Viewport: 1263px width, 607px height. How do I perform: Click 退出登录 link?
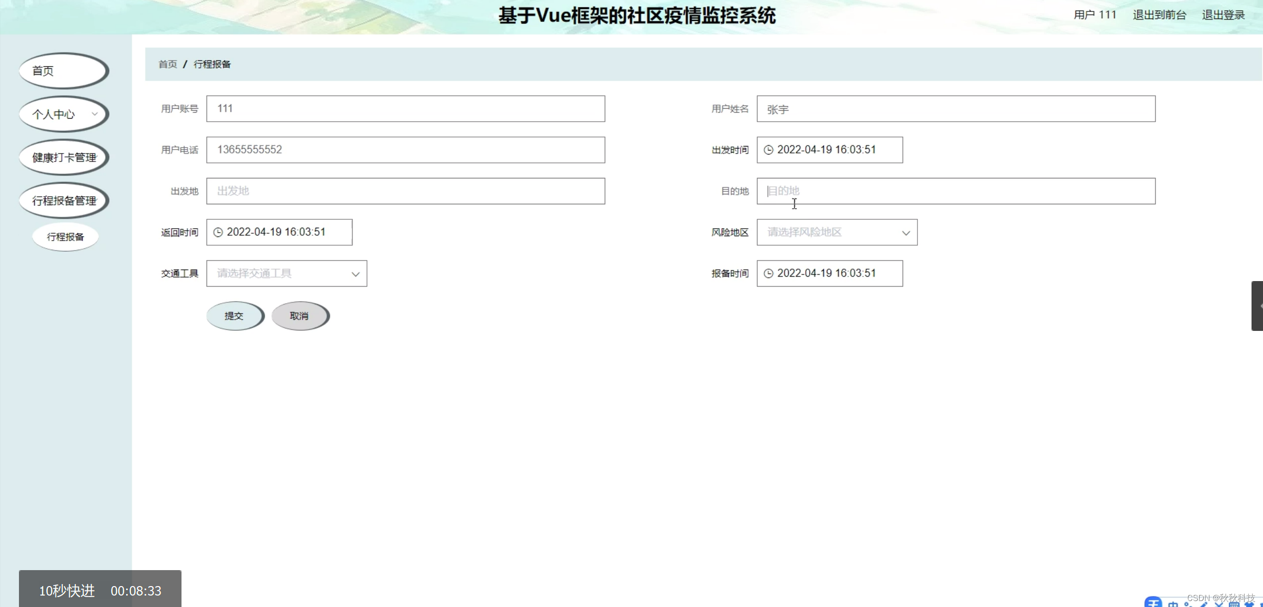pos(1223,15)
